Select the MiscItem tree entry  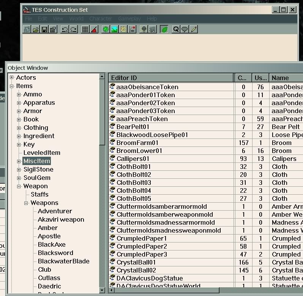(x=37, y=161)
